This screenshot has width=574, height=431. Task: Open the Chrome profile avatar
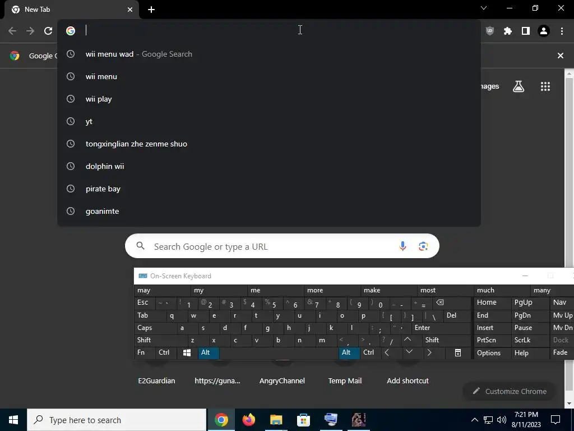click(544, 31)
